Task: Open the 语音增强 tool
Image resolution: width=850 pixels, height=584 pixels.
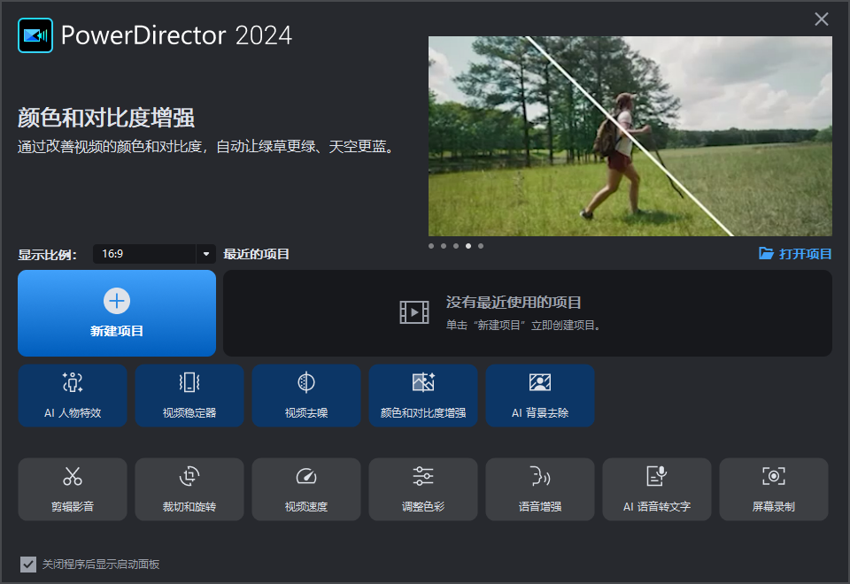Action: coord(540,489)
